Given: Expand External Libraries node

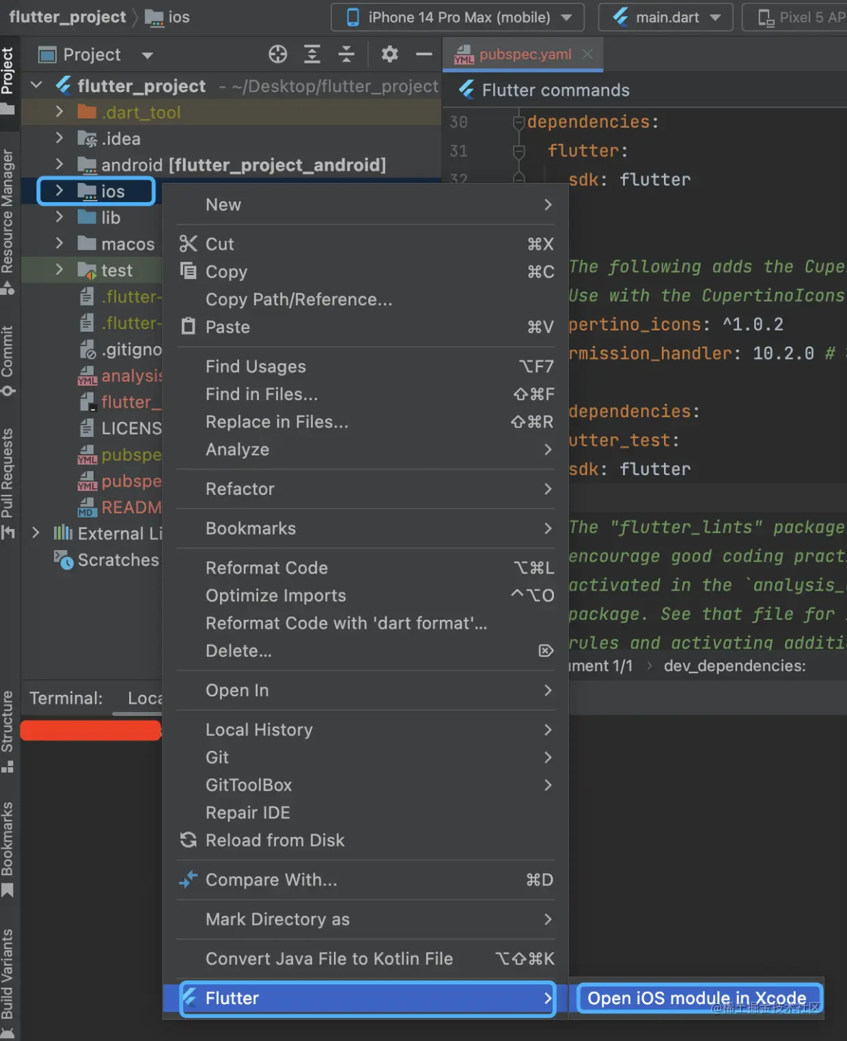Looking at the screenshot, I should pos(36,533).
